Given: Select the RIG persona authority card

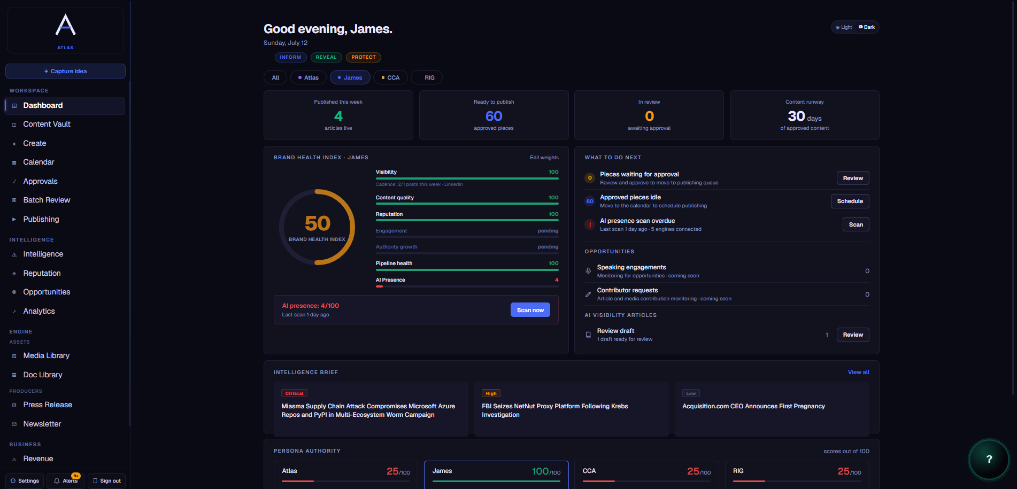Looking at the screenshot, I should [x=797, y=475].
